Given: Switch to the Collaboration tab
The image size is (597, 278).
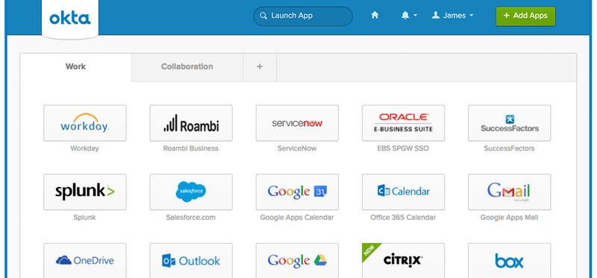Looking at the screenshot, I should tap(187, 67).
